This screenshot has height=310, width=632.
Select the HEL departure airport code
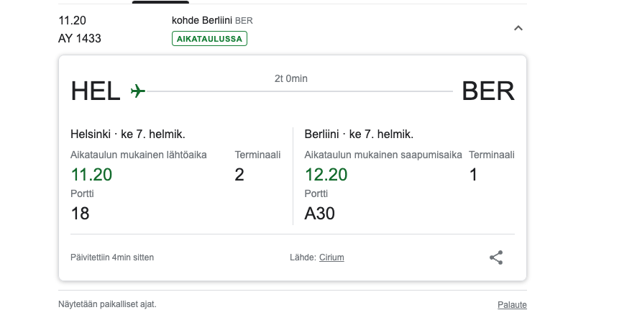(96, 91)
